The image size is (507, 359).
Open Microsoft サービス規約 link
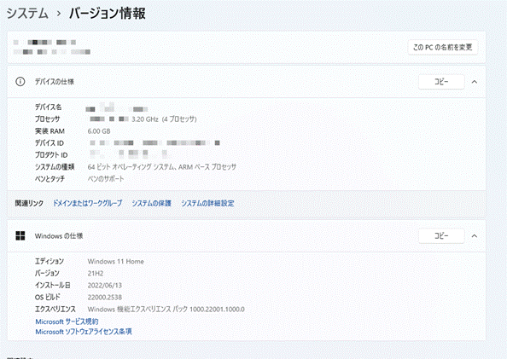[67, 321]
